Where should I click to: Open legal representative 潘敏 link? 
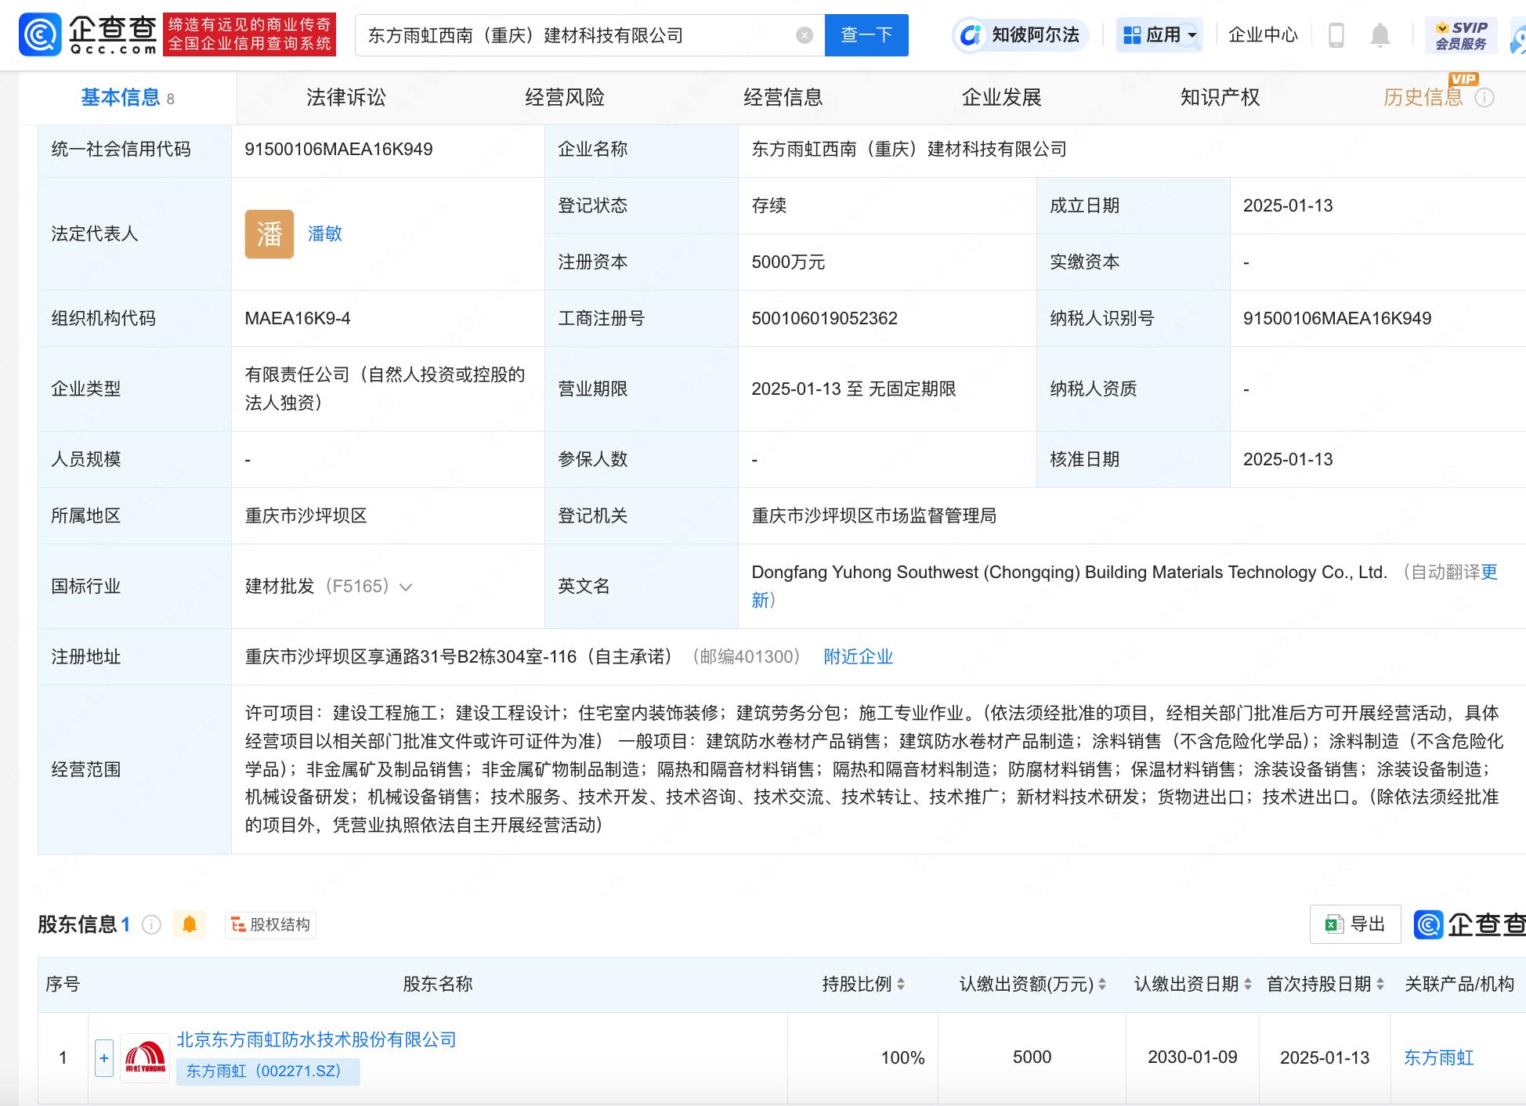pos(325,233)
